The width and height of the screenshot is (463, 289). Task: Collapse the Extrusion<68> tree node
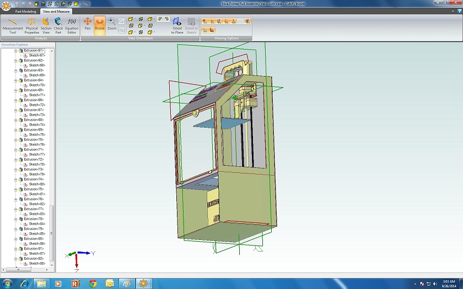tap(15, 120)
